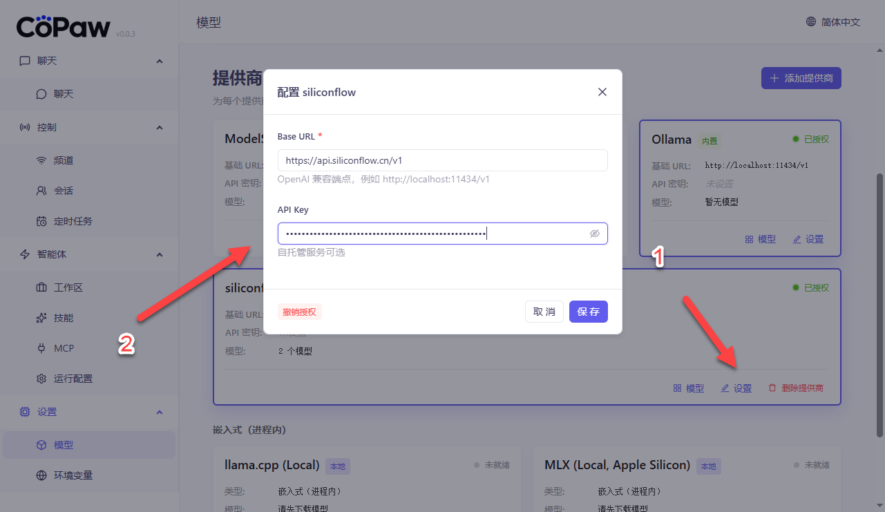Open 设置 link on the siliconflow card
This screenshot has width=885, height=512.
tap(736, 388)
